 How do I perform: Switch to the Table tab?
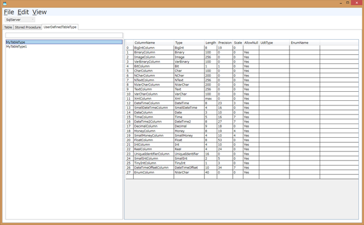coord(8,27)
